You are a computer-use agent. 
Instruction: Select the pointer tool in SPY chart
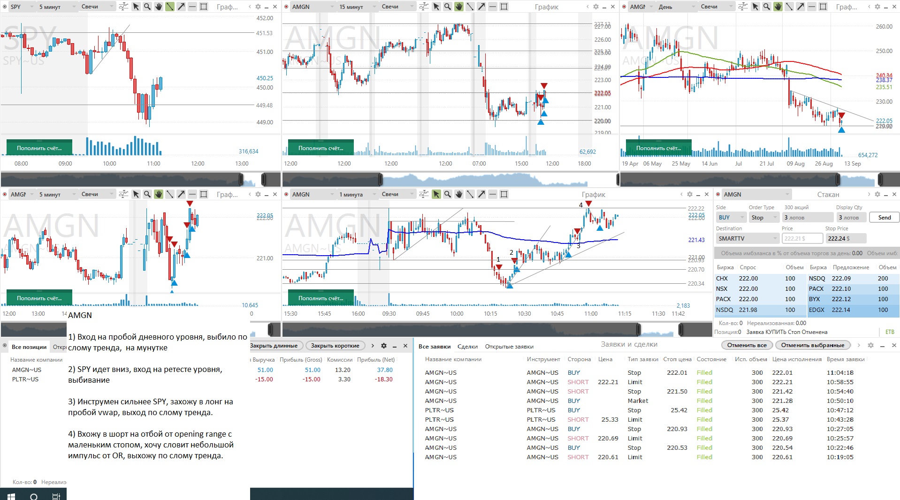pyautogui.click(x=136, y=7)
